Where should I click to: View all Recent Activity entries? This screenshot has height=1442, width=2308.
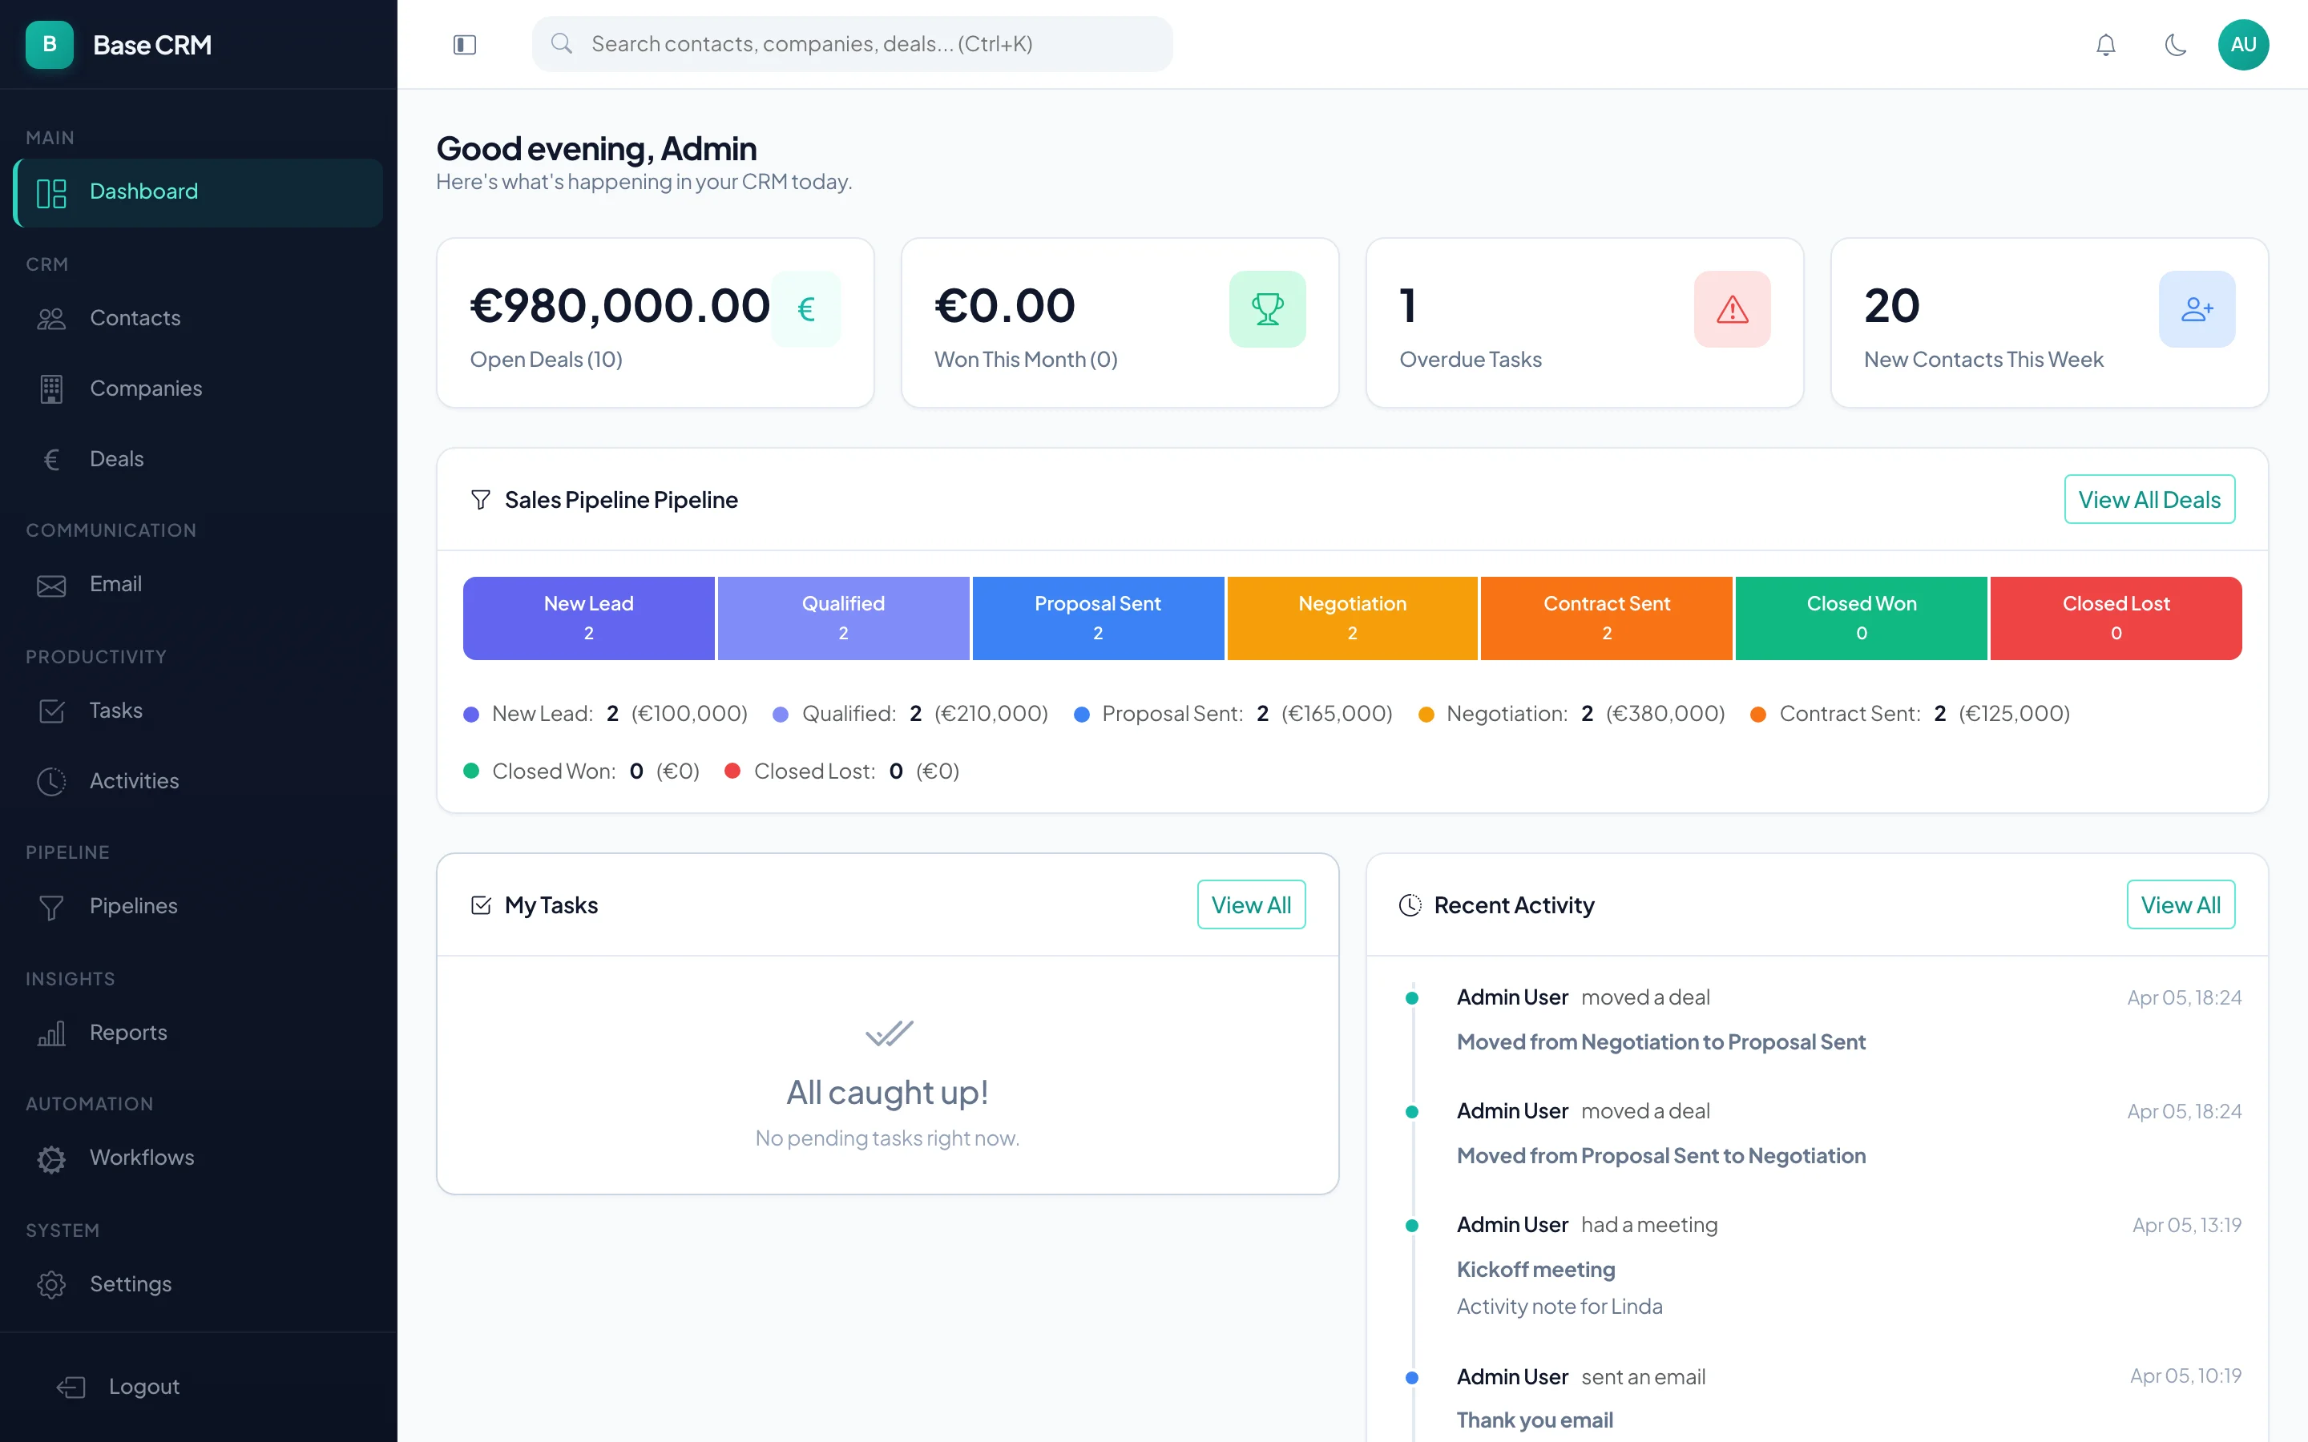(x=2181, y=904)
